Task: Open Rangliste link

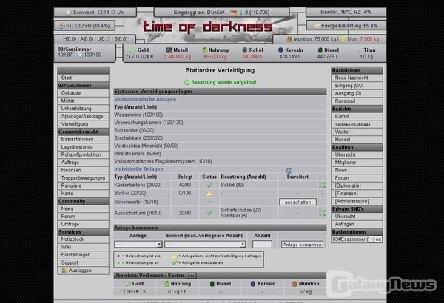Action: [83, 186]
